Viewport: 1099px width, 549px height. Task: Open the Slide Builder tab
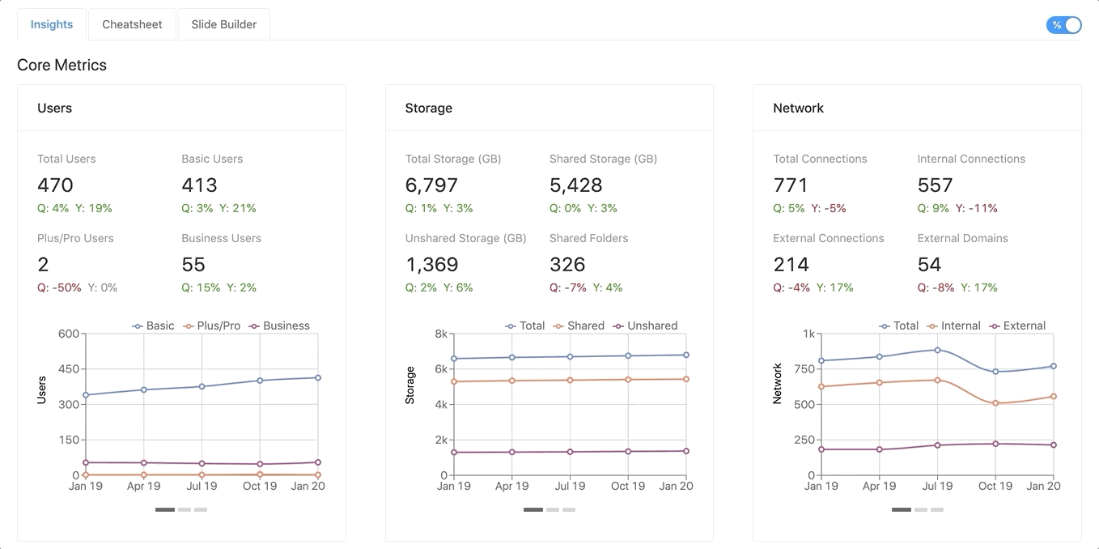click(224, 24)
